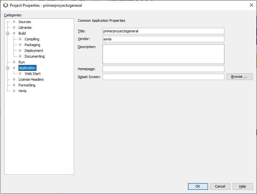The image size is (257, 194).
Task: Click the Title text field
Action: tap(163, 31)
